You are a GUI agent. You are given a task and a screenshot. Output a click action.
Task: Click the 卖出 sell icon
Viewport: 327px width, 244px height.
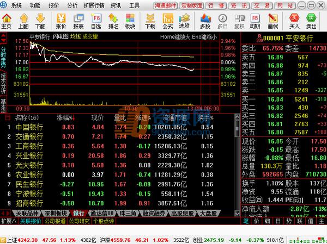click(x=311, y=21)
